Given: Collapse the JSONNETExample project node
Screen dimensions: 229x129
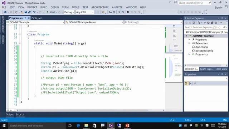Looking at the screenshot, I should point(186,36).
